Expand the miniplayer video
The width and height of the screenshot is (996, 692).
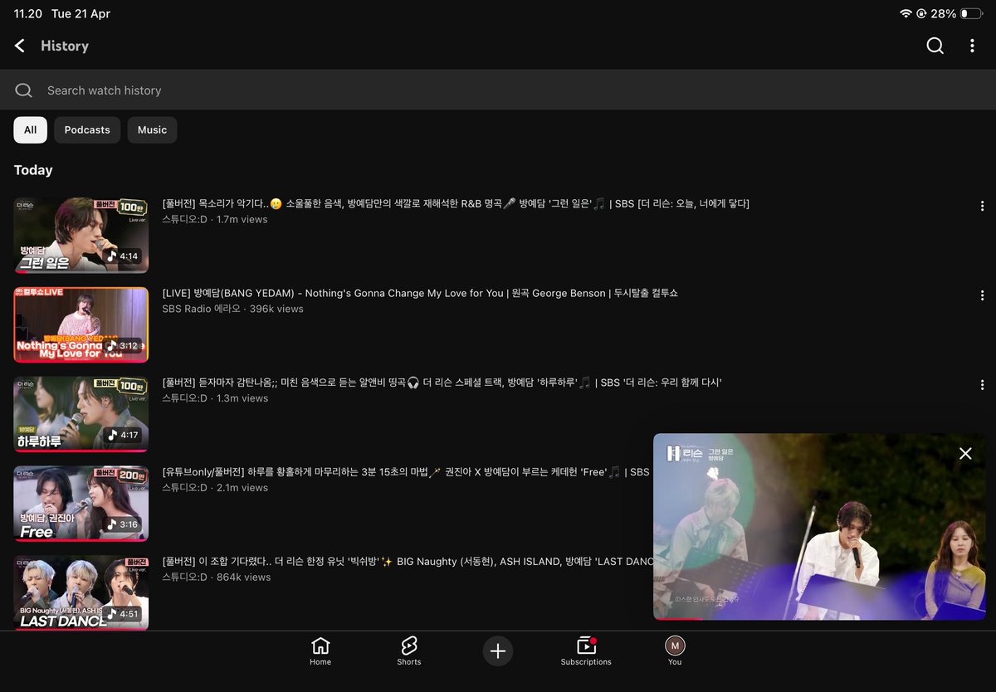[819, 527]
